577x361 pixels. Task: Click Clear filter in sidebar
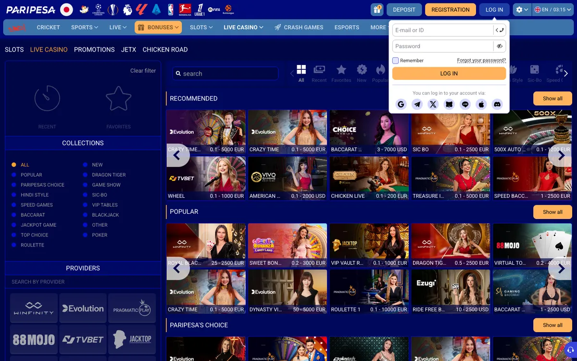(143, 71)
